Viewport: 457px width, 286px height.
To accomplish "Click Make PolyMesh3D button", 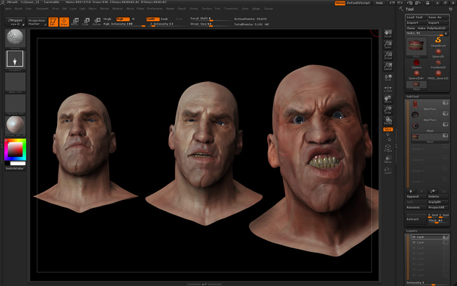I will [432, 28].
